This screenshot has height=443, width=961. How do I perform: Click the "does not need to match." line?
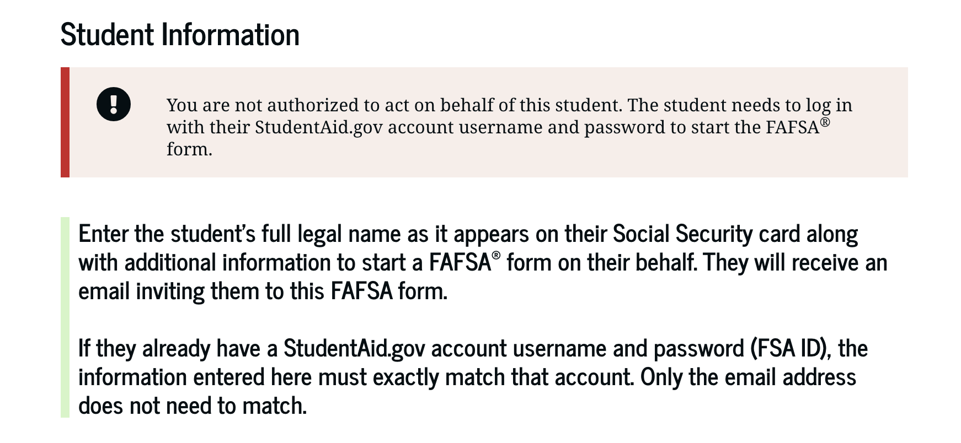(193, 406)
